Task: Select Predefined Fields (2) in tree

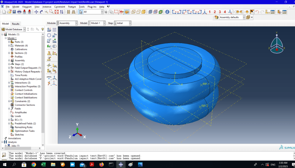Action: [25, 123]
